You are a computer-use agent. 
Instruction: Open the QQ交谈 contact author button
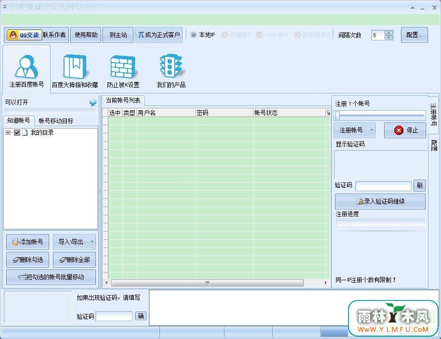pyautogui.click(x=36, y=35)
